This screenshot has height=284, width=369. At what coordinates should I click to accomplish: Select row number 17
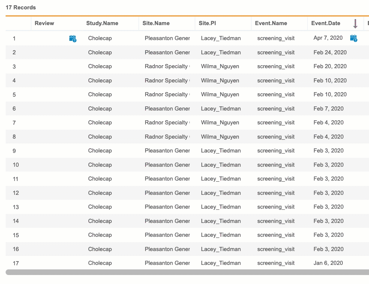tap(16, 263)
